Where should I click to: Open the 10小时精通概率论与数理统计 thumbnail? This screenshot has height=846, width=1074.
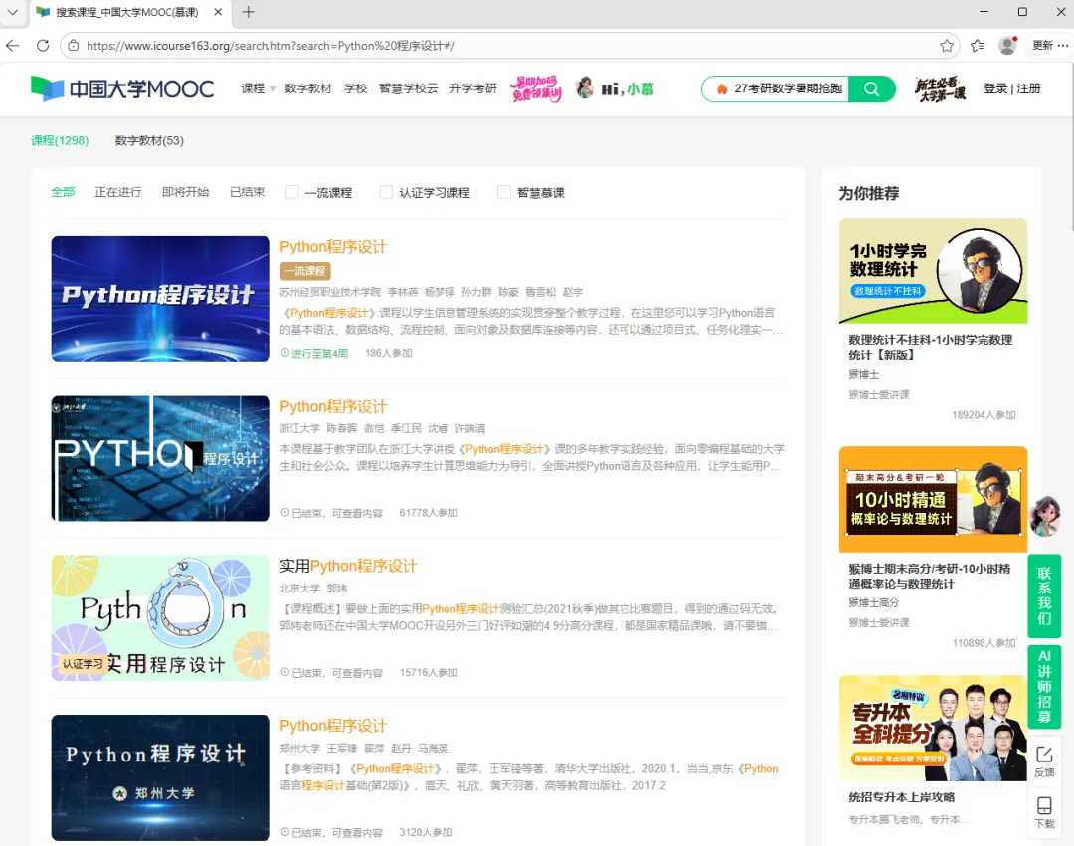click(933, 500)
